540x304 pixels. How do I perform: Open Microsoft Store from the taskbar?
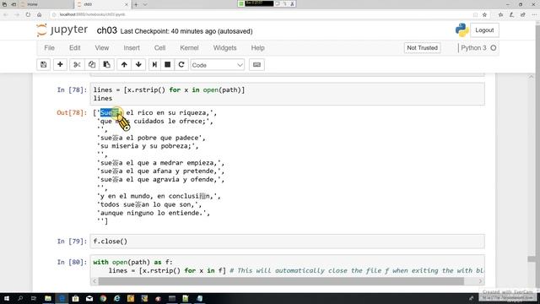coord(75,298)
